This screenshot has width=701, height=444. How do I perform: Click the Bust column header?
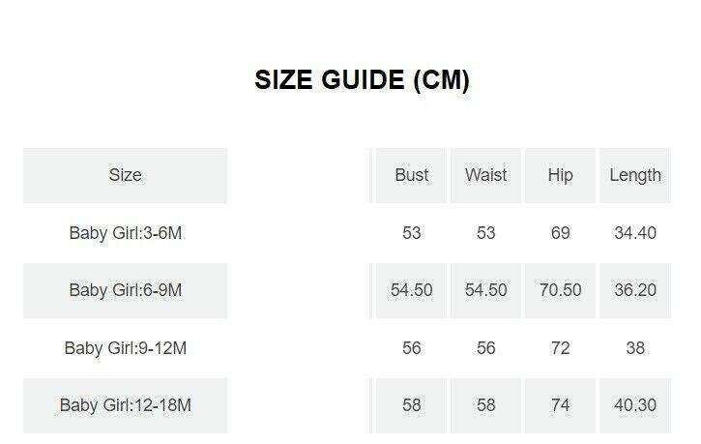pos(412,175)
